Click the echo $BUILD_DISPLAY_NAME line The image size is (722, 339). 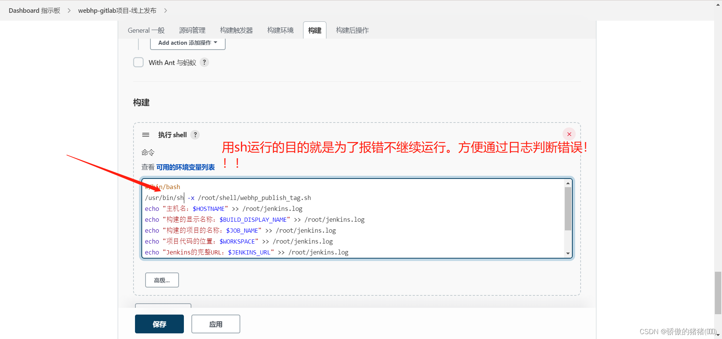255,219
